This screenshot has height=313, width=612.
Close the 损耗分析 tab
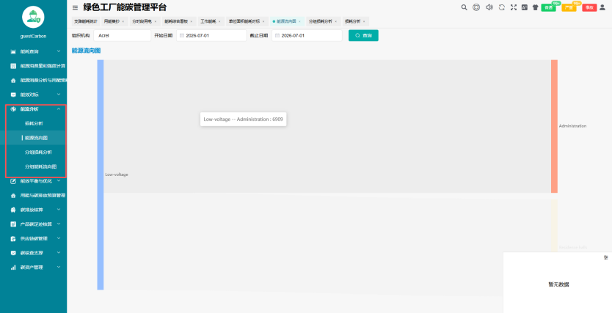click(x=364, y=21)
